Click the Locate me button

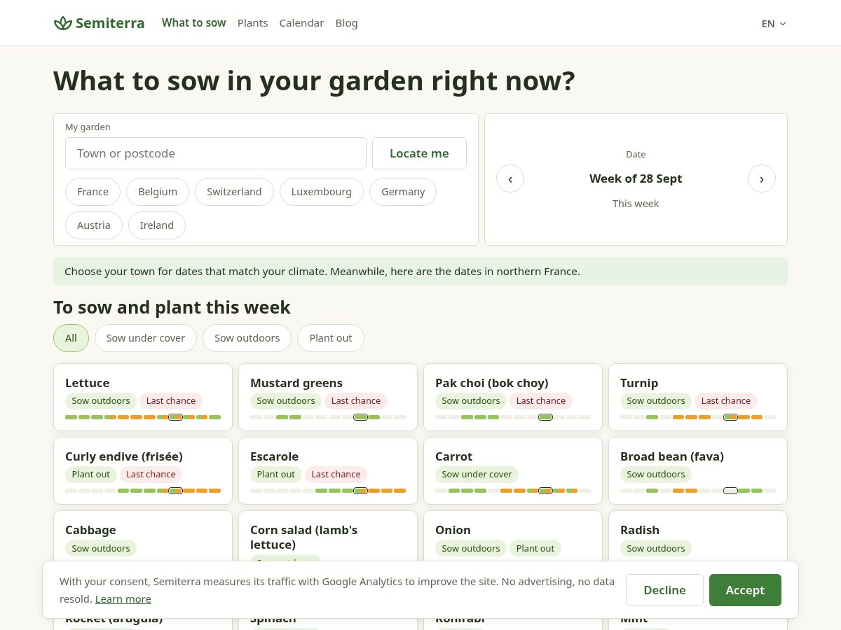click(419, 153)
